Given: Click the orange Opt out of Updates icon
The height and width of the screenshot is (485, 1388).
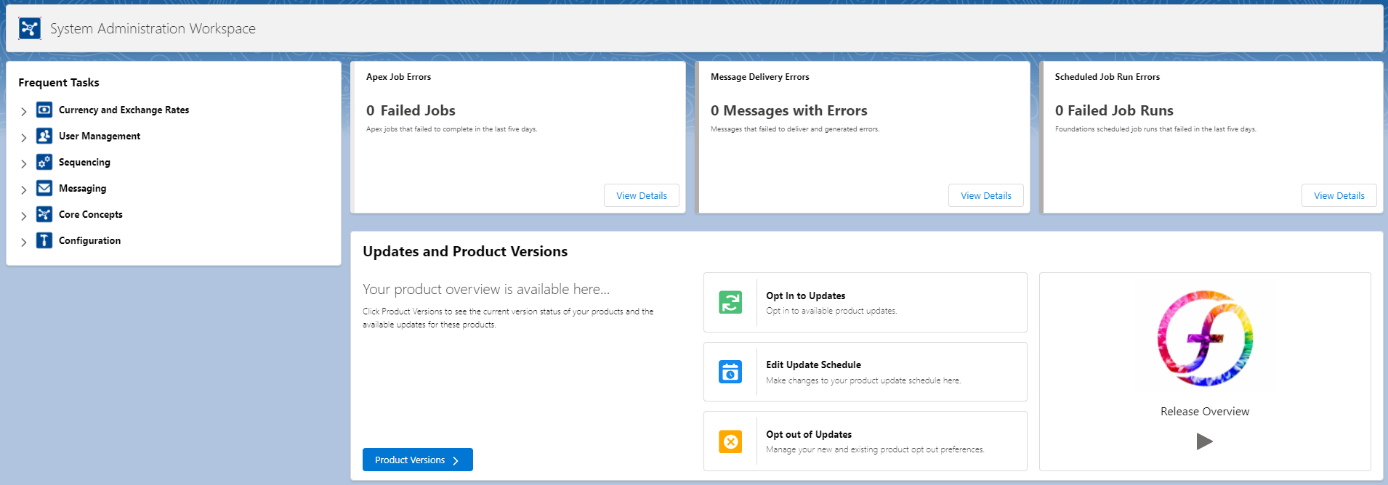Looking at the screenshot, I should point(730,441).
